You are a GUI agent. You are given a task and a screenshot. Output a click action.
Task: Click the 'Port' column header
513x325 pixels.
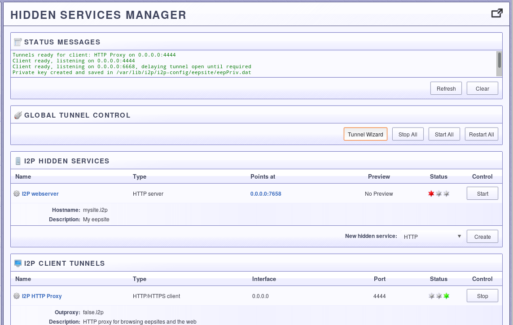pyautogui.click(x=380, y=279)
